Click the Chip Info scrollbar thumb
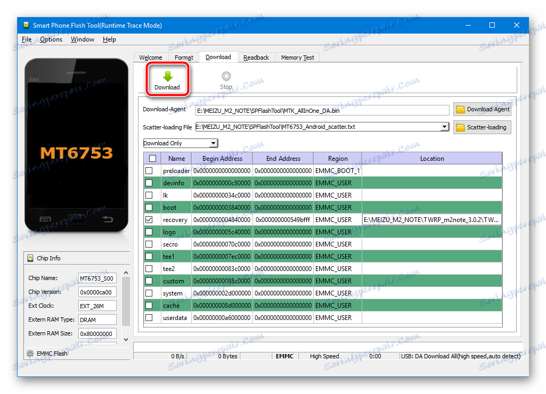Image resolution: width=546 pixels, height=394 pixels. (x=126, y=301)
